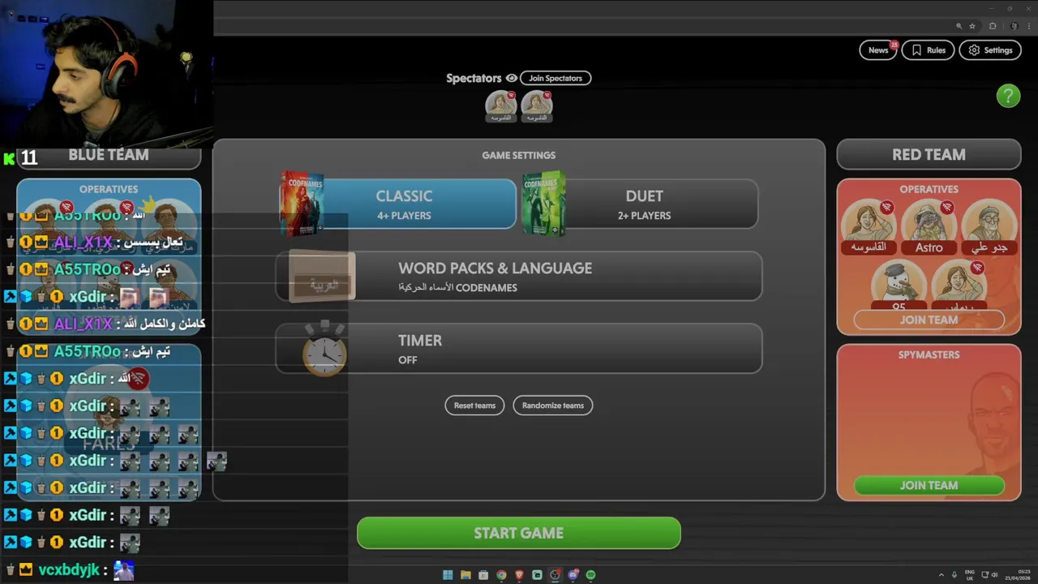Image resolution: width=1038 pixels, height=584 pixels.
Task: Click GAME SETTINGS heading
Action: click(x=519, y=155)
